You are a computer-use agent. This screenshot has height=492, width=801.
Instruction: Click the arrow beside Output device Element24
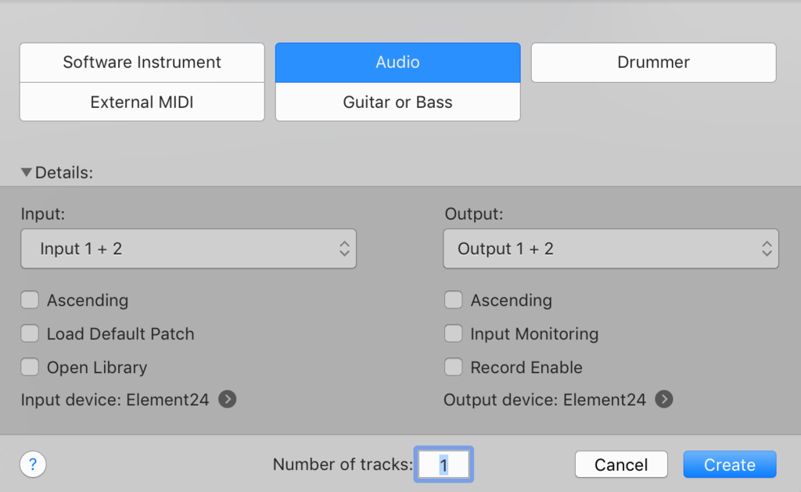pyautogui.click(x=664, y=400)
